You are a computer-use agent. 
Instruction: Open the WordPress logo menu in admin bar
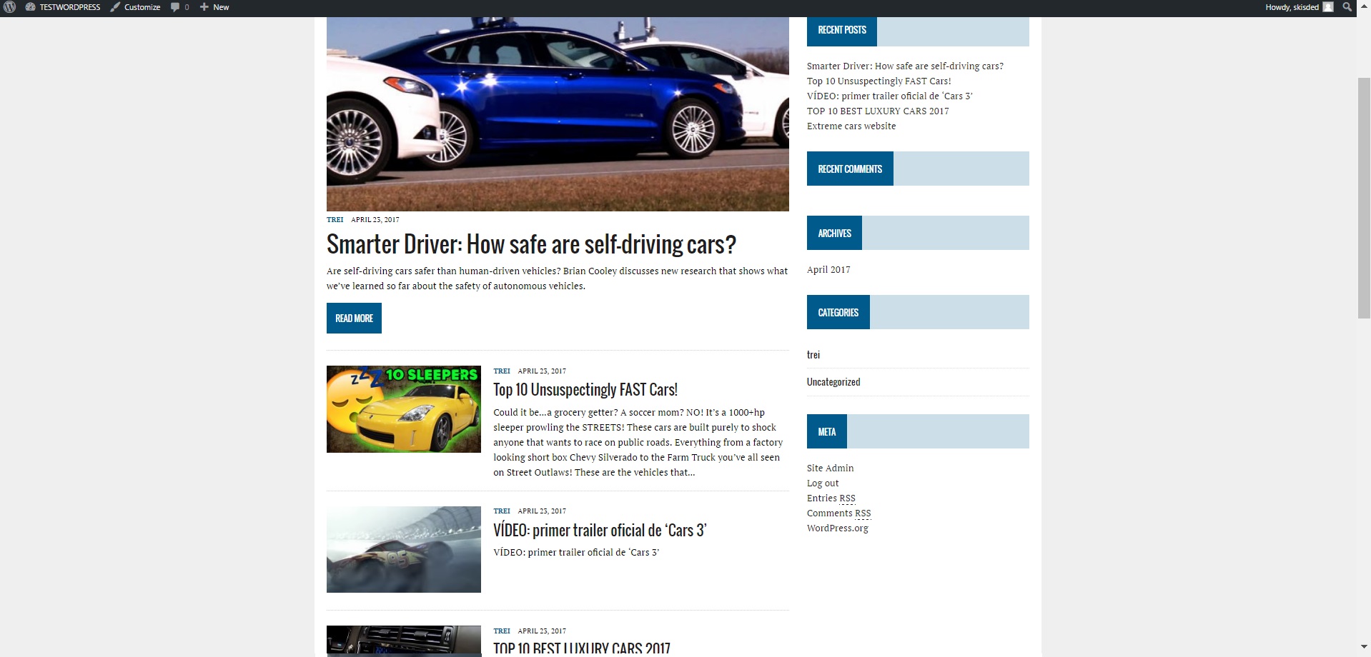[9, 7]
